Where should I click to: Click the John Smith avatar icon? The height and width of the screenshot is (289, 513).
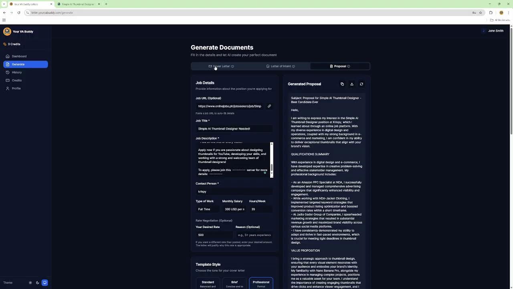tap(483, 31)
